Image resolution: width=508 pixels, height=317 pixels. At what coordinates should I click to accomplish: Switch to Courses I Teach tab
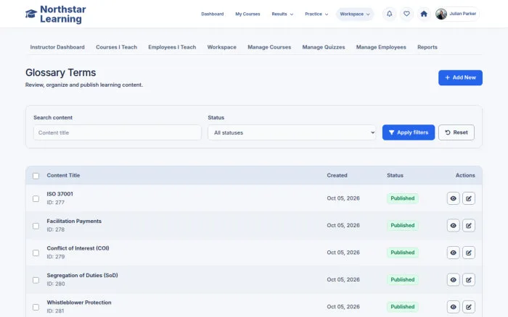pyautogui.click(x=116, y=47)
